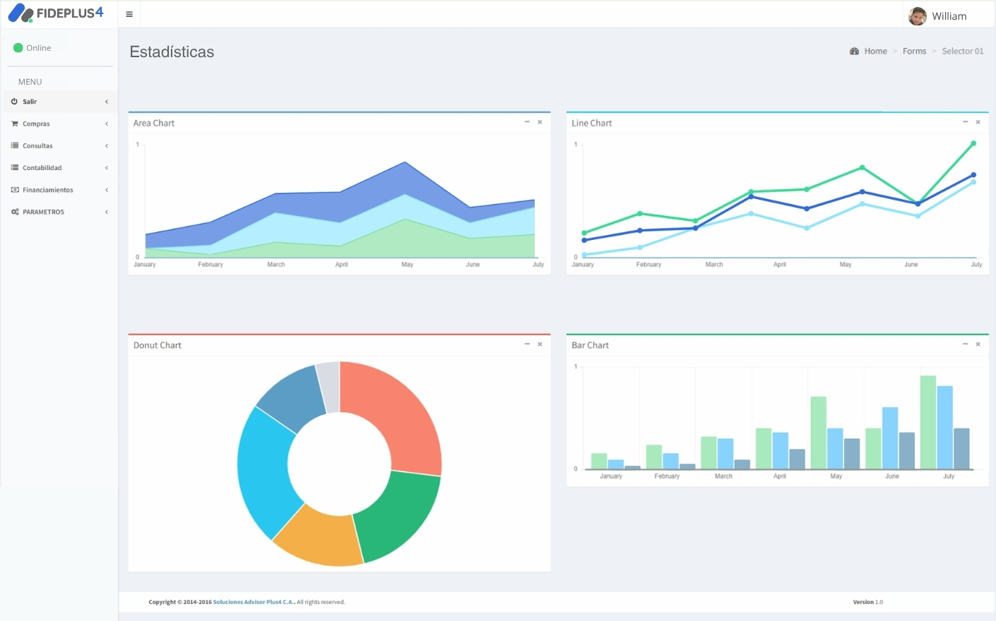
Task: Click the Financiamientos sidebar icon
Action: (14, 190)
